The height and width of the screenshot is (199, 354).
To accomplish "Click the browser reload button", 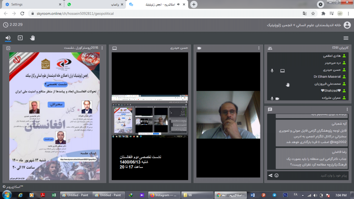I will [23, 14].
